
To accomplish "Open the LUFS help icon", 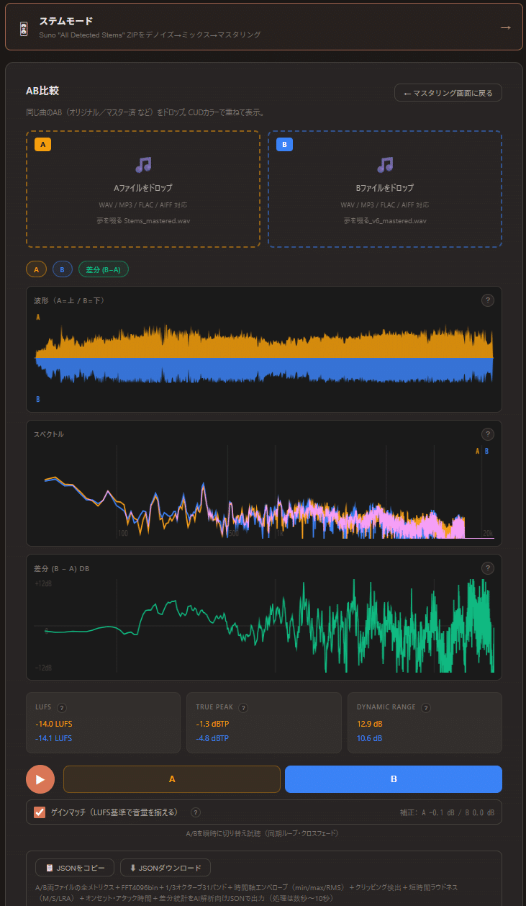I will (x=62, y=708).
